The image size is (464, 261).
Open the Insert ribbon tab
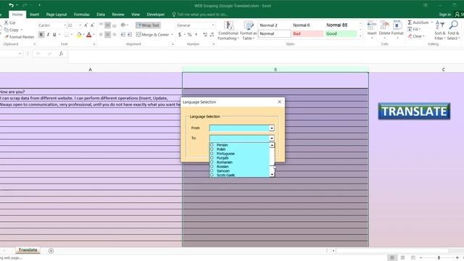click(x=34, y=14)
